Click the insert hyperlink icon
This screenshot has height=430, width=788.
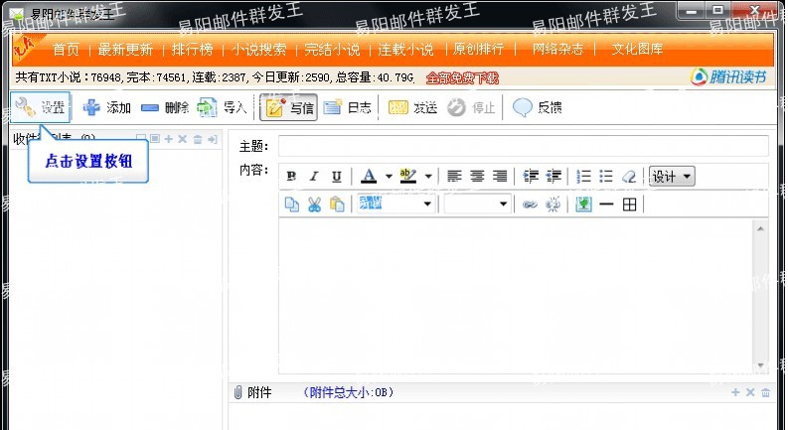pos(530,204)
